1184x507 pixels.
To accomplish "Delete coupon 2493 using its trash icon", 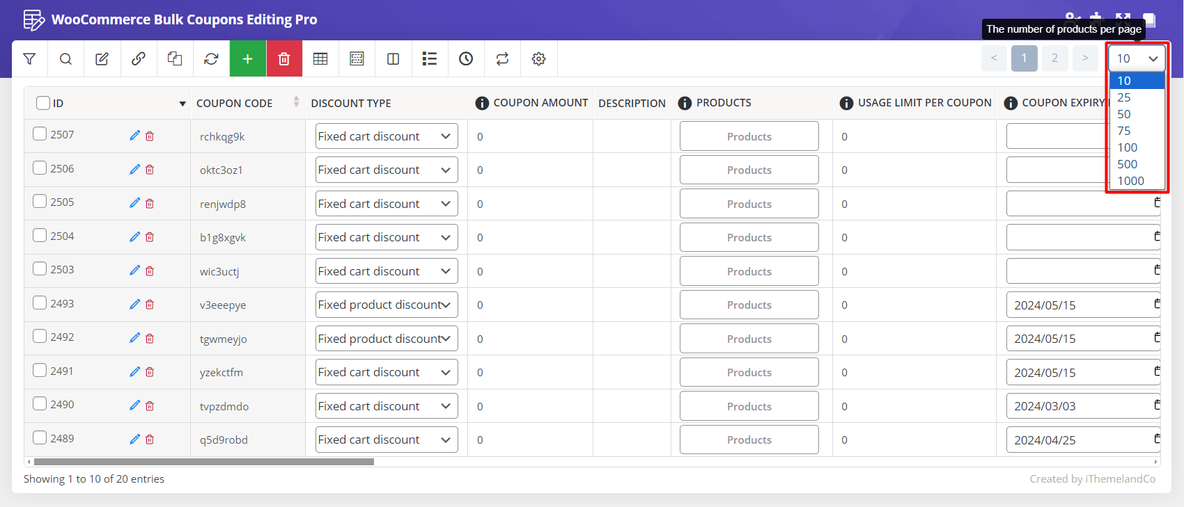I will click(150, 305).
